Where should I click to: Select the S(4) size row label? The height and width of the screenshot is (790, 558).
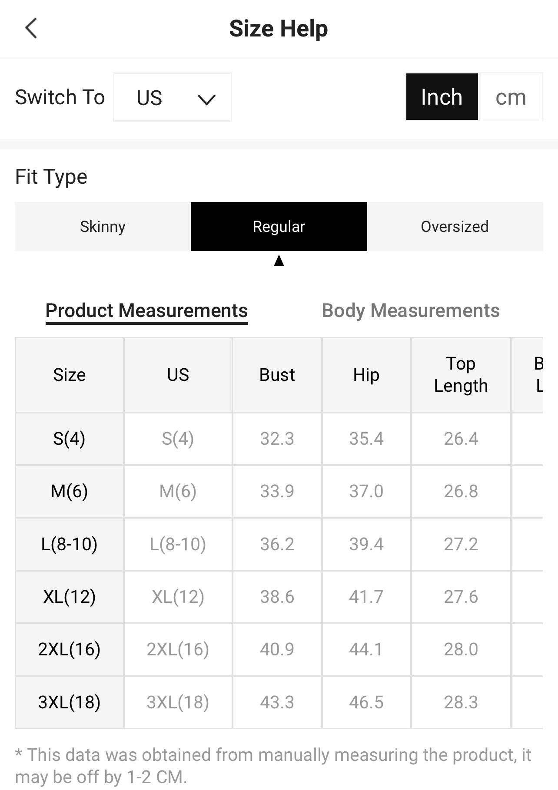coord(70,439)
